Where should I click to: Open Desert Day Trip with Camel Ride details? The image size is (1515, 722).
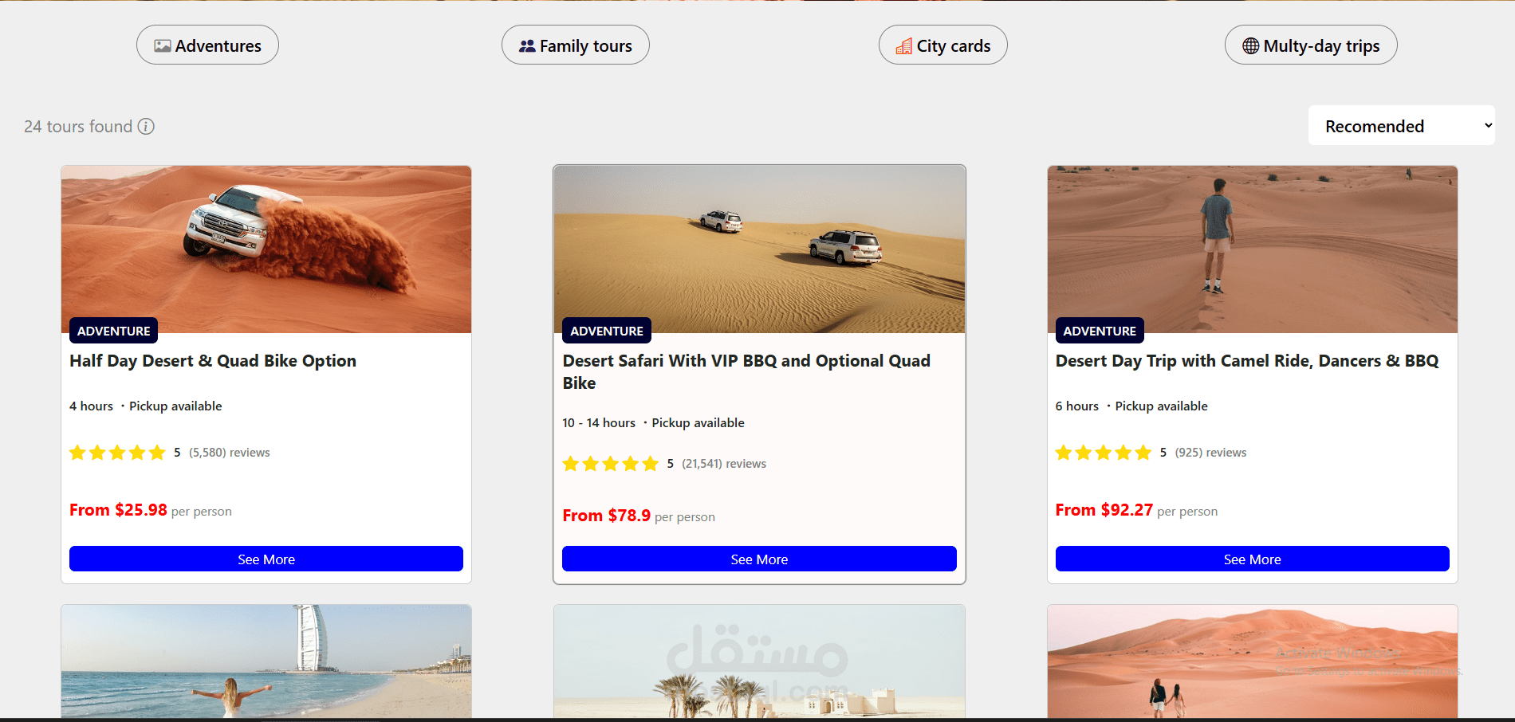[x=1252, y=559]
